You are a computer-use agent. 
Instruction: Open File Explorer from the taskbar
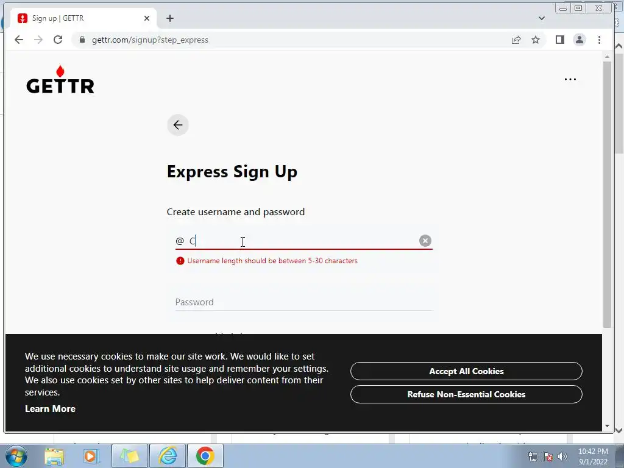click(x=54, y=456)
